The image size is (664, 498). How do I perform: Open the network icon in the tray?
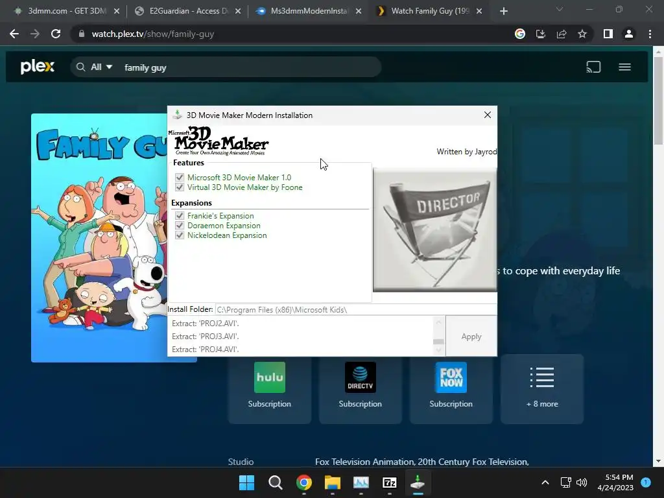(565, 482)
